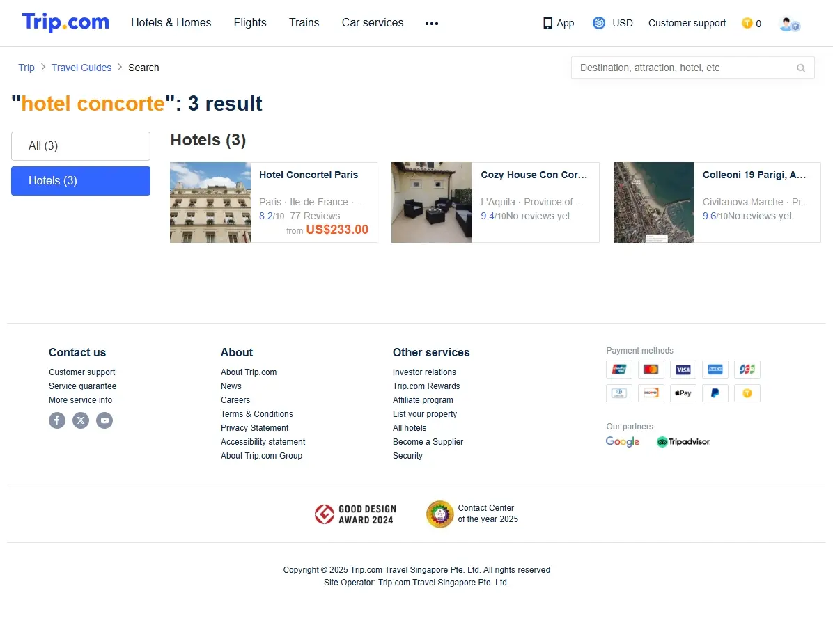The width and height of the screenshot is (833, 641).
Task: Open the Service guarantee link
Action: tap(82, 386)
